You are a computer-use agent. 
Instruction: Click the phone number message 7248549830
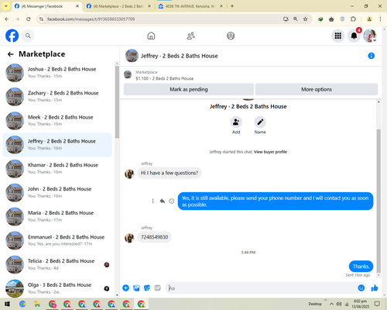click(154, 237)
